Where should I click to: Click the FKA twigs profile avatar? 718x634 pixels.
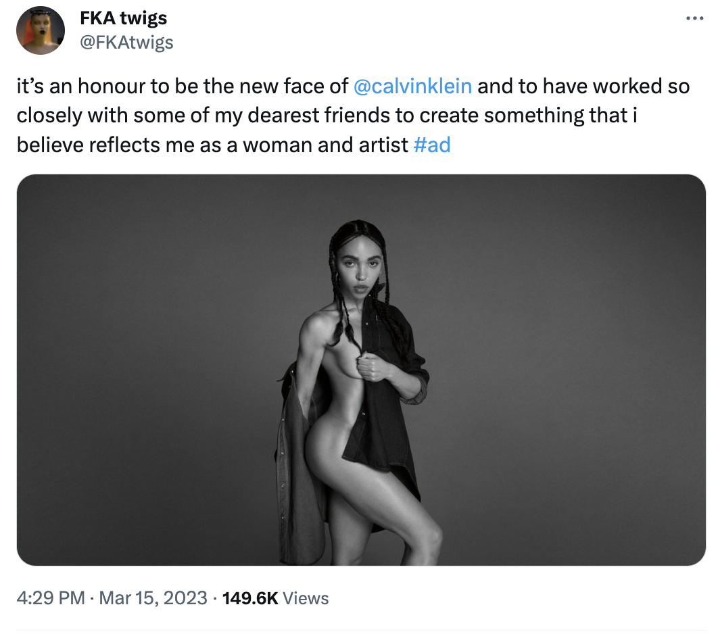point(41,30)
